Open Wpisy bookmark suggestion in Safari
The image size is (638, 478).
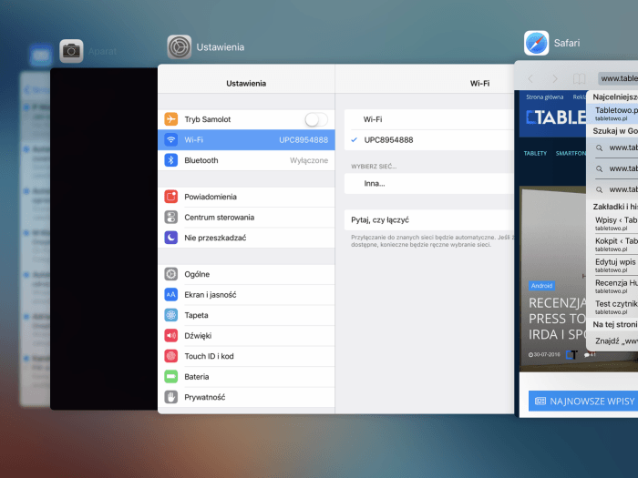612,223
